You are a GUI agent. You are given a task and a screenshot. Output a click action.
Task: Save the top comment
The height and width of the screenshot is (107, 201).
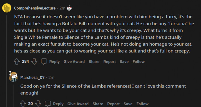click(124, 62)
